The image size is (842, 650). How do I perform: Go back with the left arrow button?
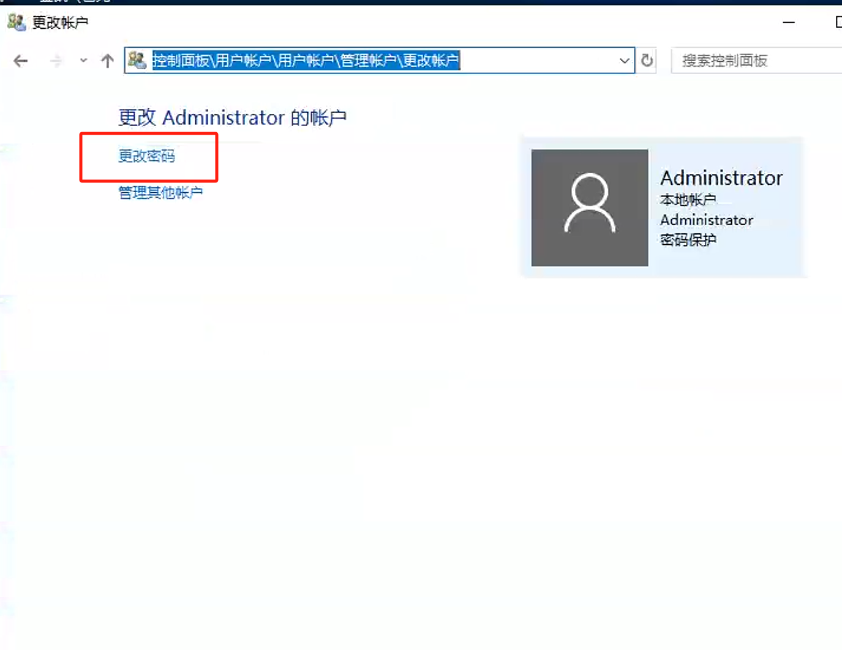[21, 61]
